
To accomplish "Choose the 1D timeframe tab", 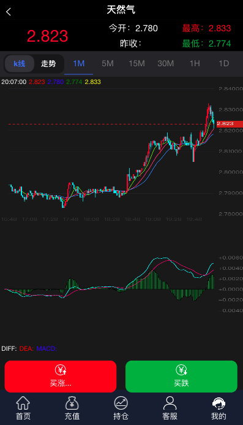I will click(224, 64).
